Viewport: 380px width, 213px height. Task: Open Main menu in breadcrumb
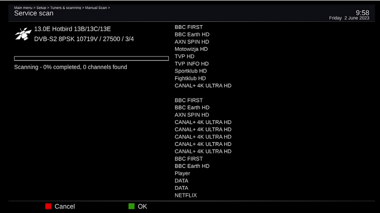[23, 8]
